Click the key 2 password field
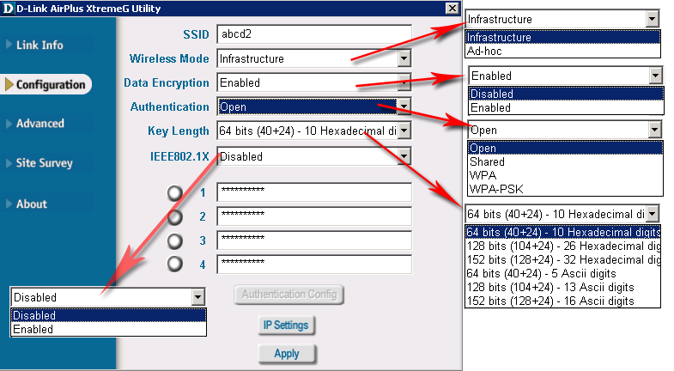Screen dimensions: 674x371 tap(314, 216)
